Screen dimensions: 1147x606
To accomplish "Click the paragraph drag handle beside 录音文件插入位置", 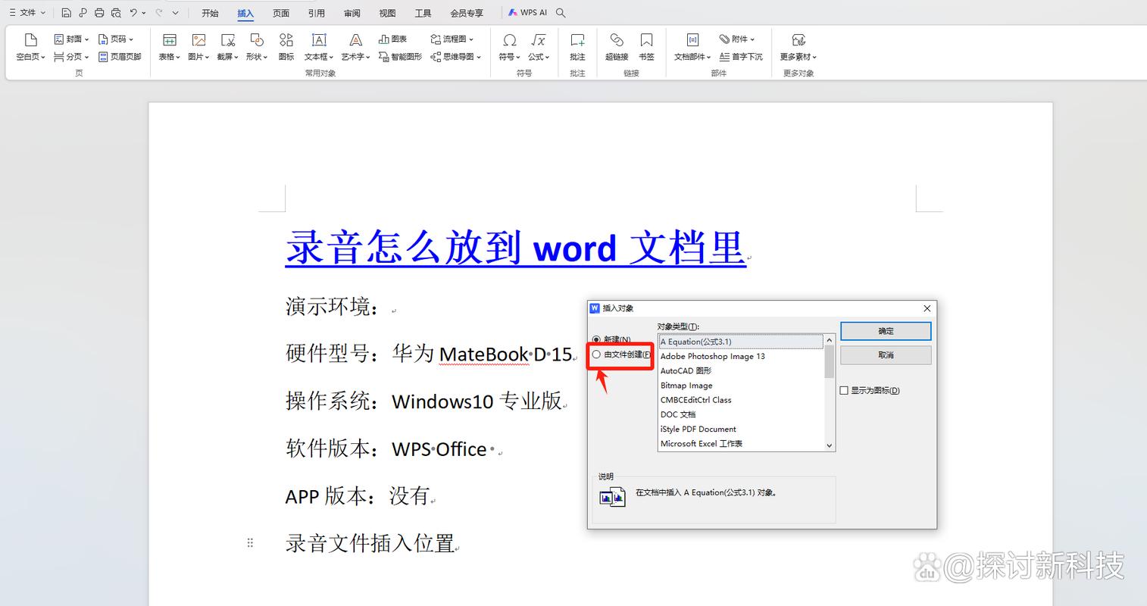I will pyautogui.click(x=250, y=542).
